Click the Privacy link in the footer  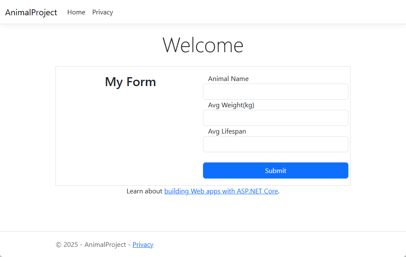[x=143, y=244]
